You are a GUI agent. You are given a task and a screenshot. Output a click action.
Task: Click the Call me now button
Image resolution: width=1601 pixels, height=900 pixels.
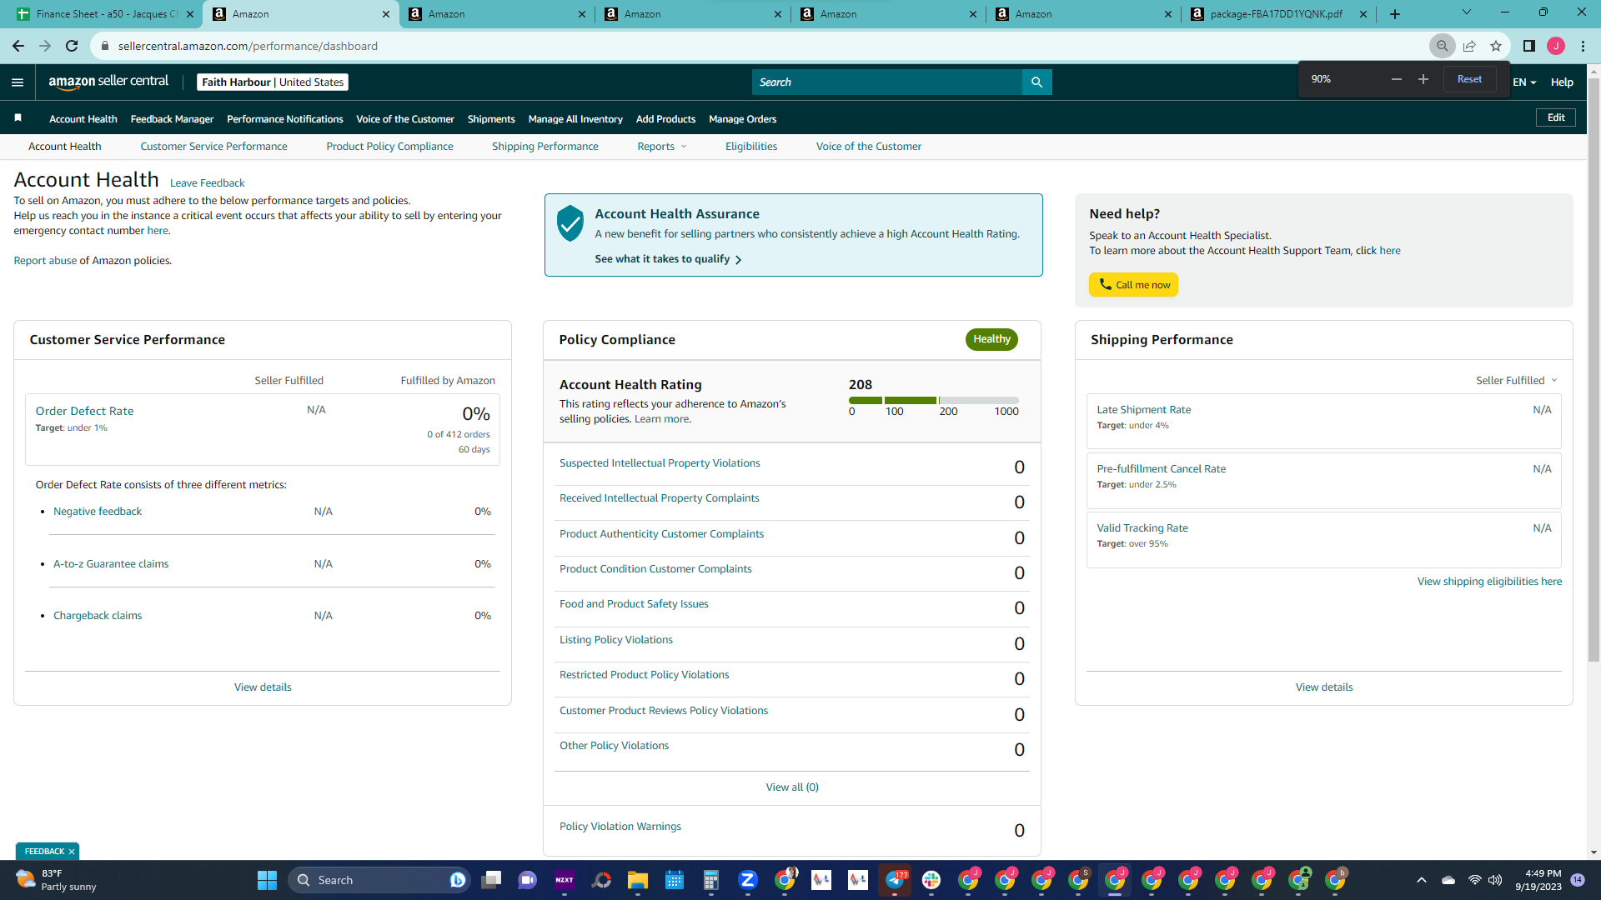coord(1133,284)
